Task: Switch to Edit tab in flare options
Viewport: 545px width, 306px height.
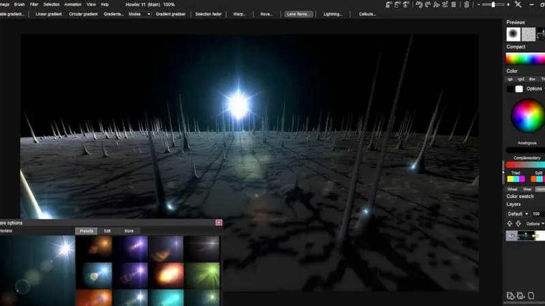Action: tap(107, 231)
